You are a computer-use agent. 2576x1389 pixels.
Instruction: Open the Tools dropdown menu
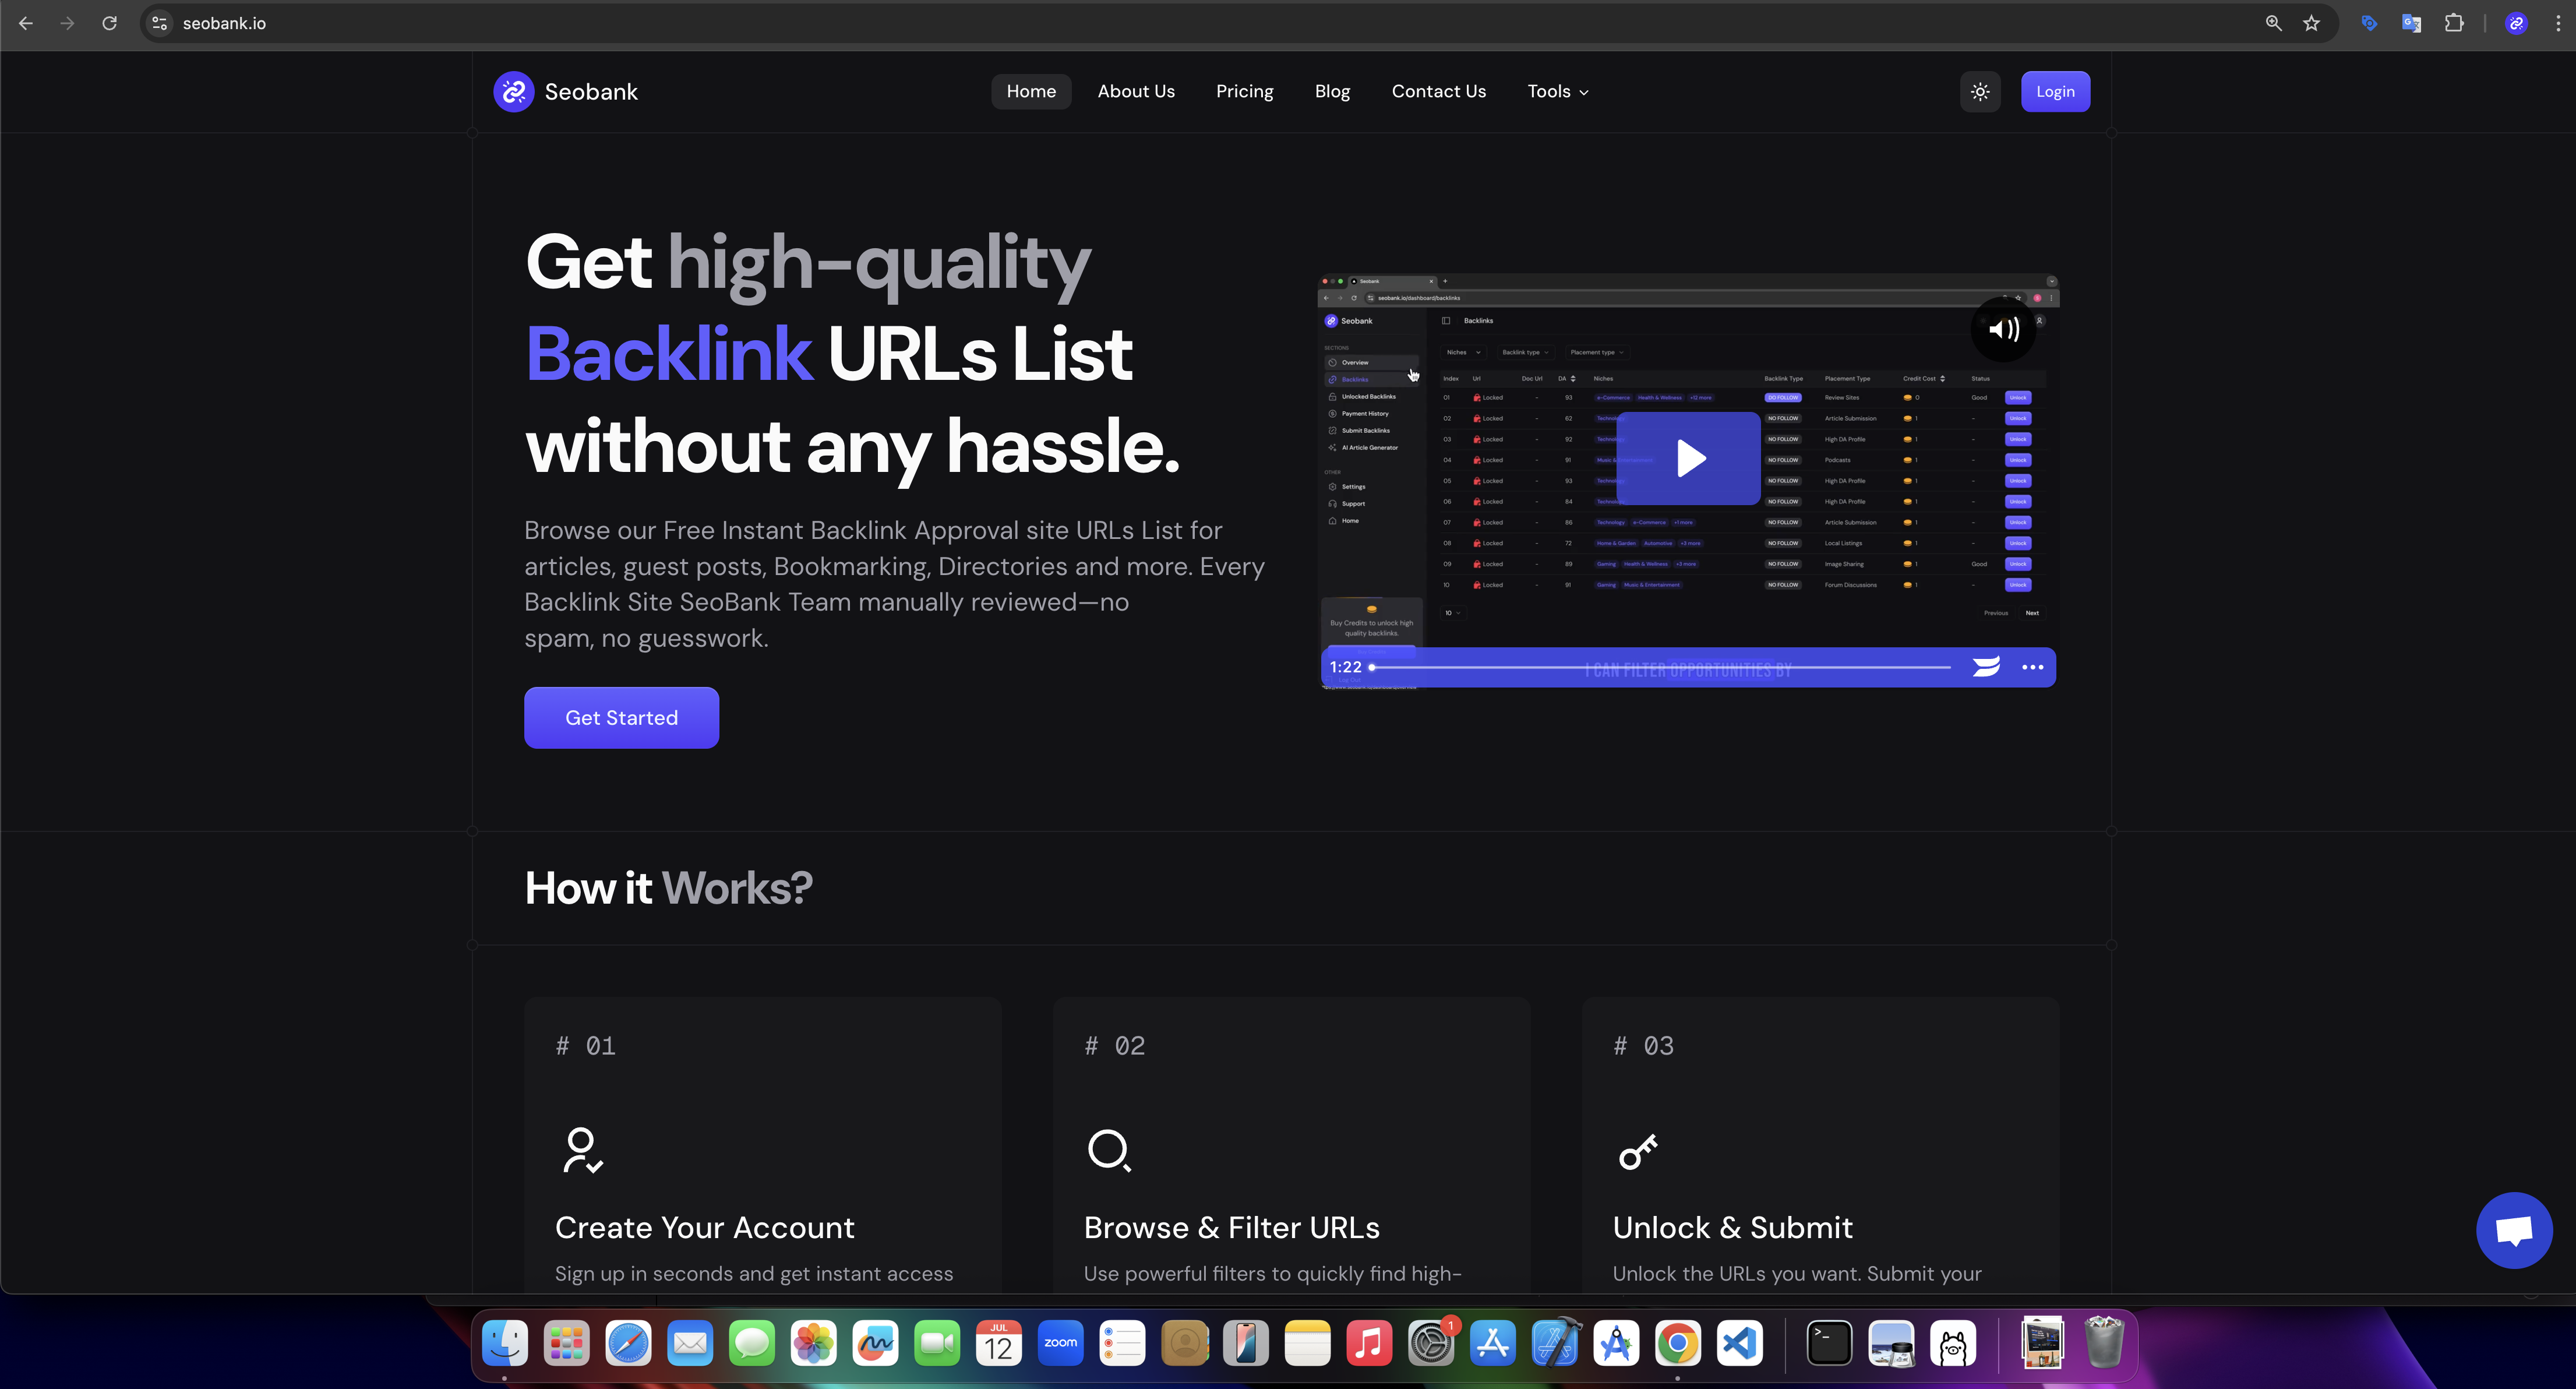[x=1557, y=92]
